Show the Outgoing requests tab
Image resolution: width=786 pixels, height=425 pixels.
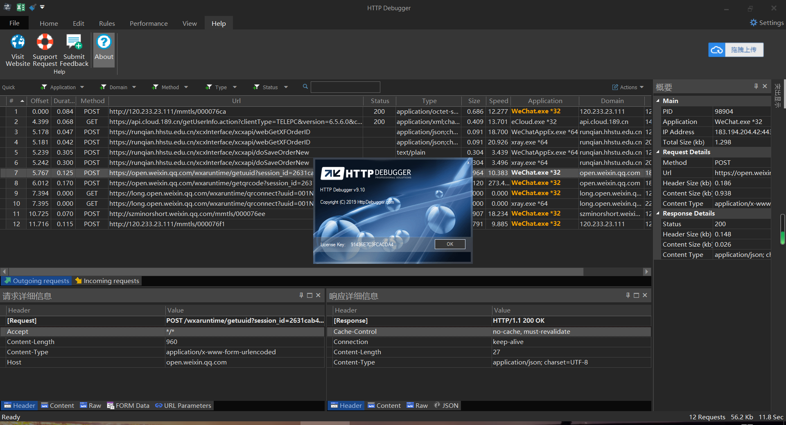coord(37,281)
